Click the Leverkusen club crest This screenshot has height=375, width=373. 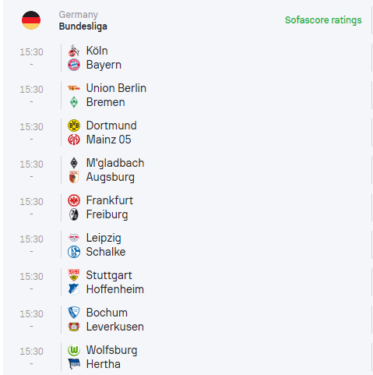[74, 327]
